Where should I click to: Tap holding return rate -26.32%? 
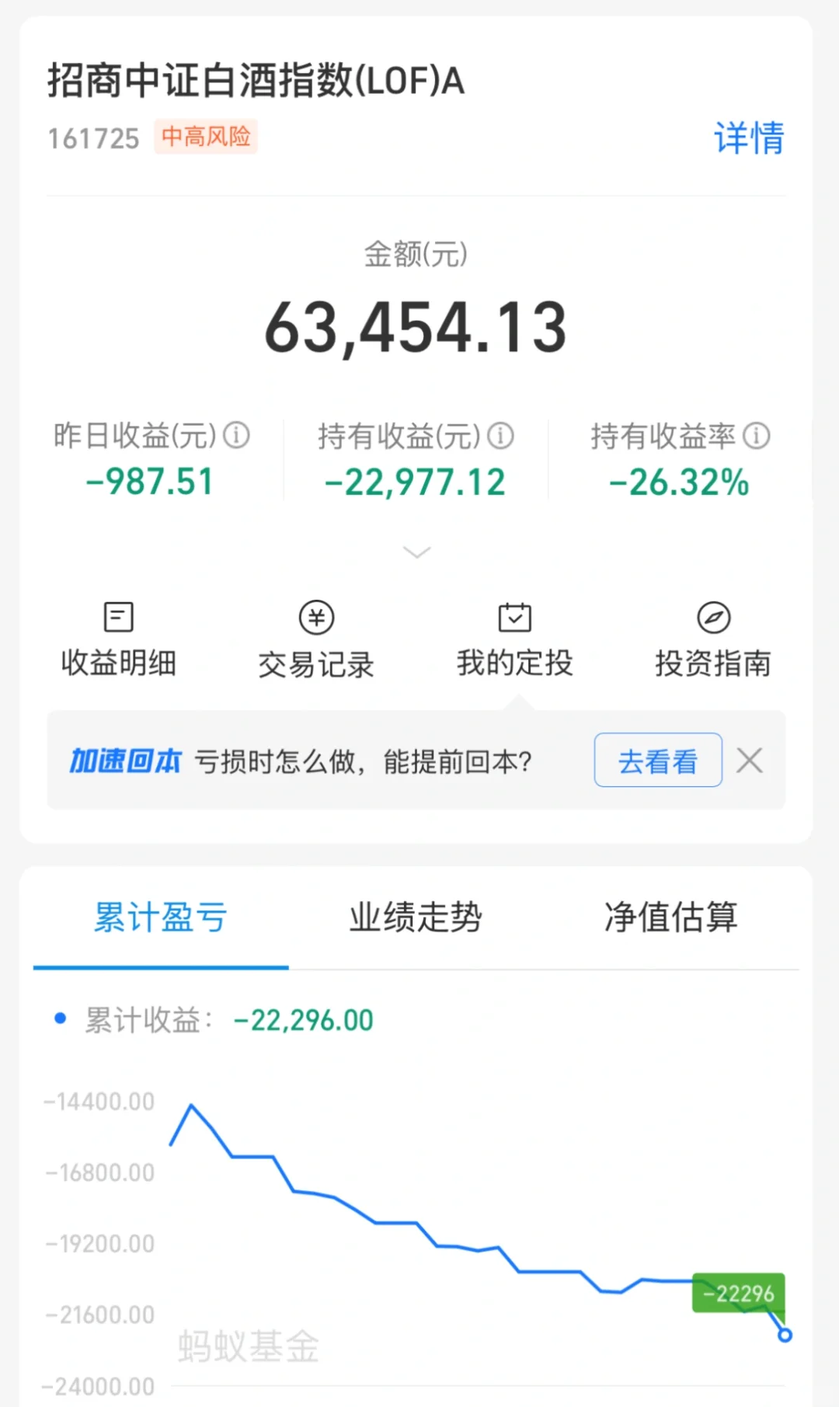(680, 482)
